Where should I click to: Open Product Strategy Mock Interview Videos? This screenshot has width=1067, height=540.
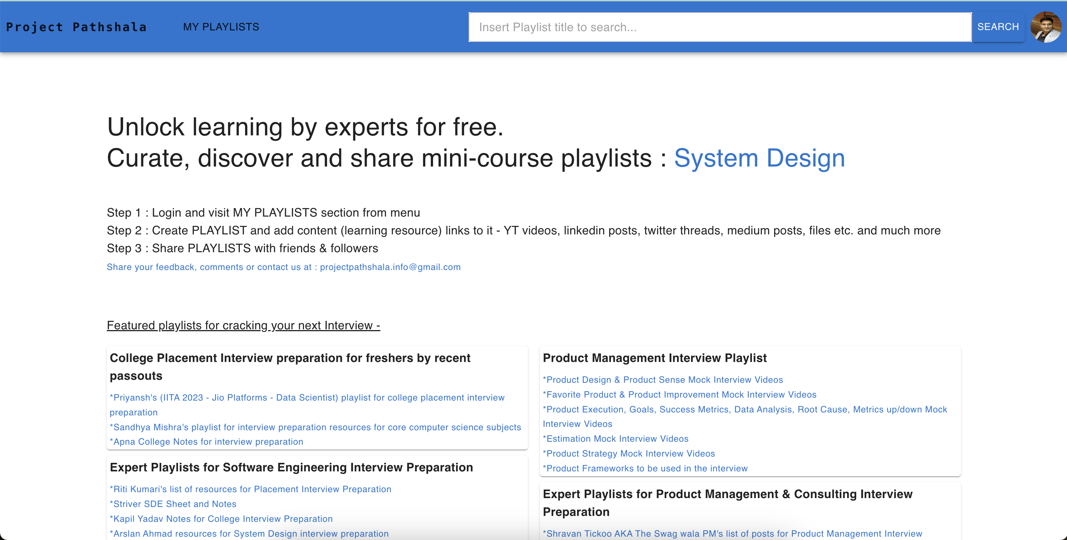[629, 453]
